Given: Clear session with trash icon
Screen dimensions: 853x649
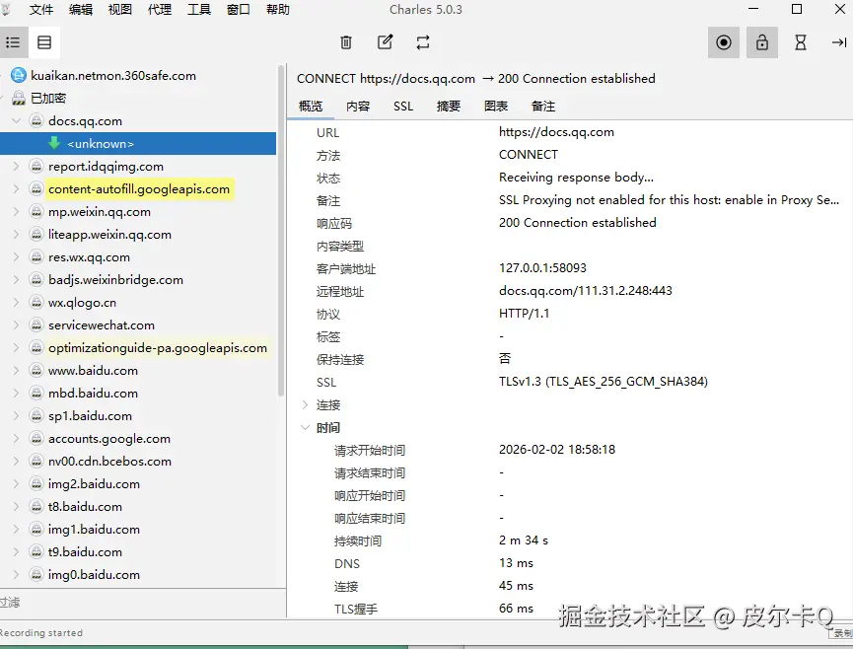Looking at the screenshot, I should coord(346,42).
